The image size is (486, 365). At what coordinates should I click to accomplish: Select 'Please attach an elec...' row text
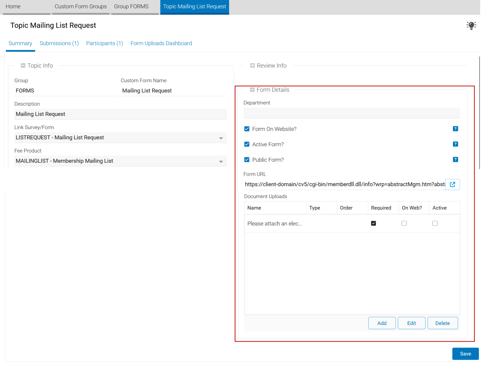click(275, 223)
